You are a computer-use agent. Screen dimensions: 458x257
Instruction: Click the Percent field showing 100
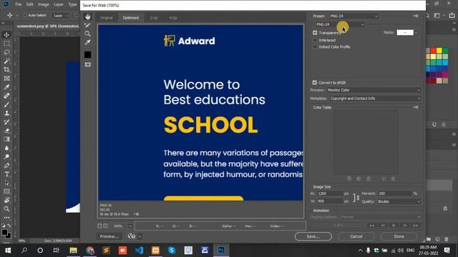pyautogui.click(x=394, y=193)
